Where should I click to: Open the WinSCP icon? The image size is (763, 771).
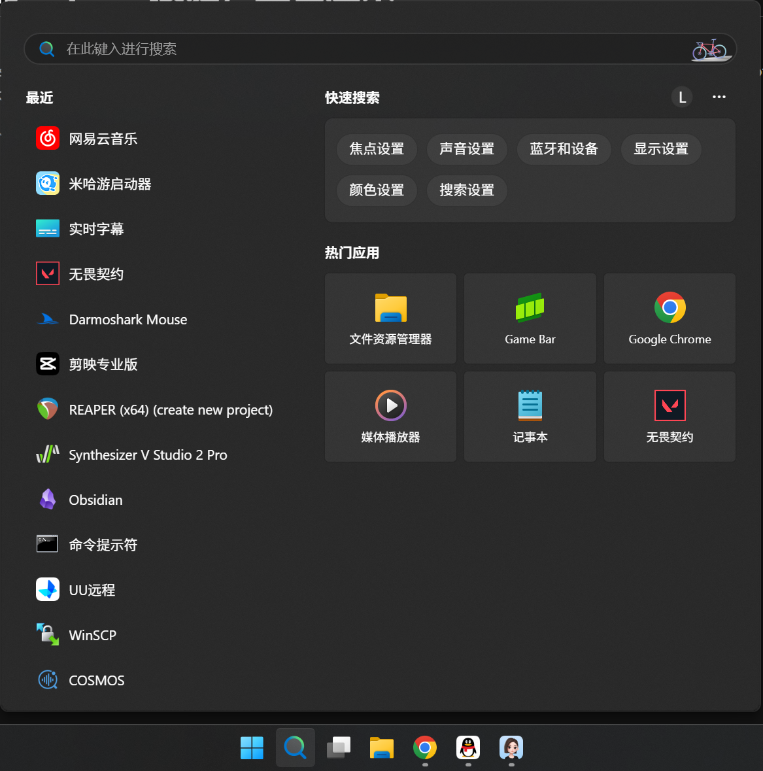(x=48, y=635)
